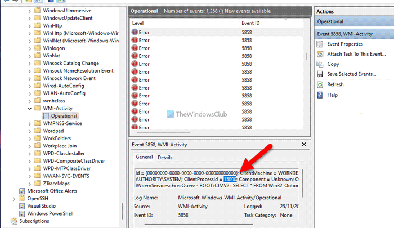394x228 pixels.
Task: Click the Winsock Network Event tree item
Action: (x=69, y=78)
